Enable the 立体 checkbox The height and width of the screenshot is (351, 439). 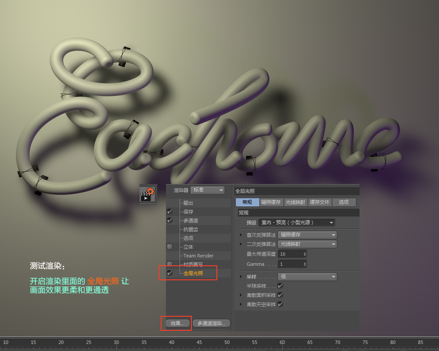(x=169, y=247)
